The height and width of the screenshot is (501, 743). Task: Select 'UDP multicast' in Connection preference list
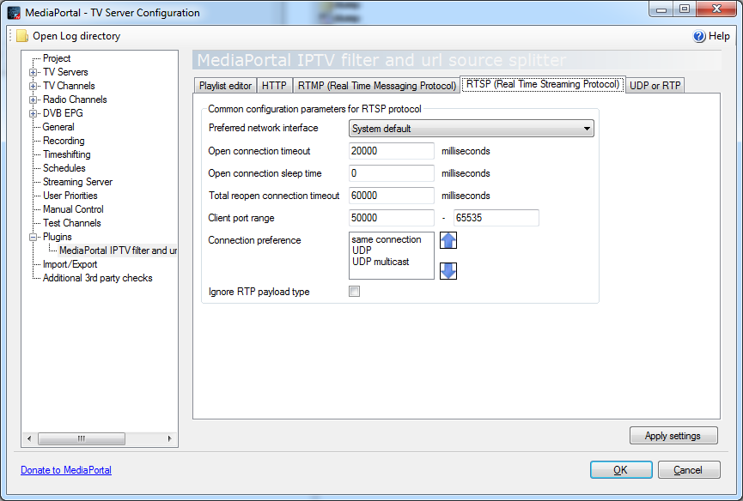[381, 262]
